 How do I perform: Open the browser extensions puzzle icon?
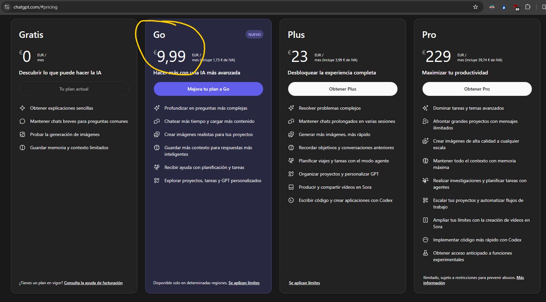528,7
